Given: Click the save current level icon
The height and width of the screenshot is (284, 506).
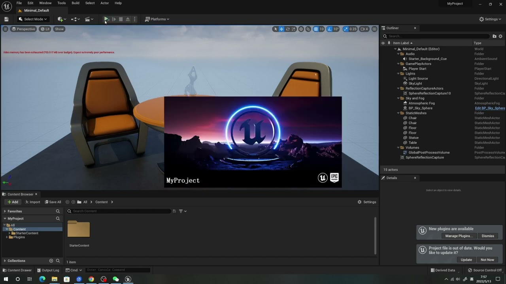Looking at the screenshot, I should pos(6,19).
